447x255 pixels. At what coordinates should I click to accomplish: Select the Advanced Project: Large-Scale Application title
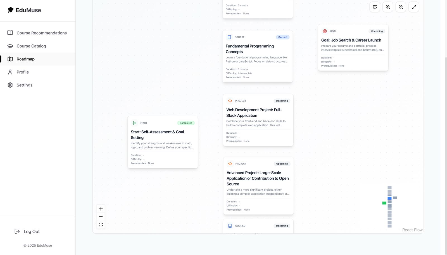click(258, 178)
